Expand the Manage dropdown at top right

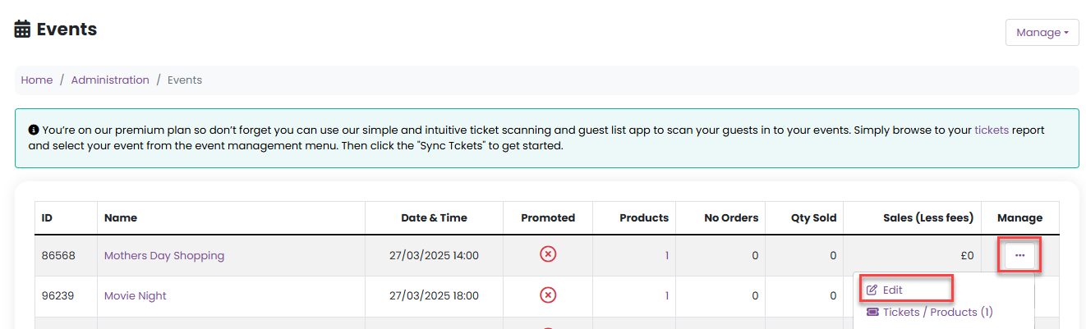1042,33
